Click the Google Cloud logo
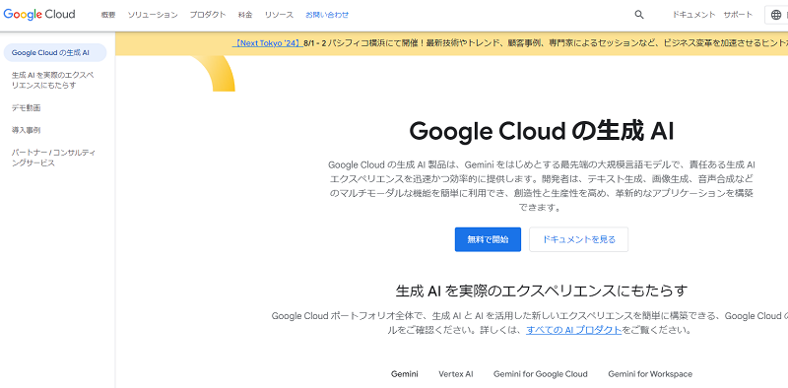This screenshot has width=788, height=388. click(39, 14)
